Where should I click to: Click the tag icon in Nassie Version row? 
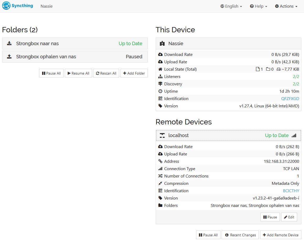click(x=160, y=106)
